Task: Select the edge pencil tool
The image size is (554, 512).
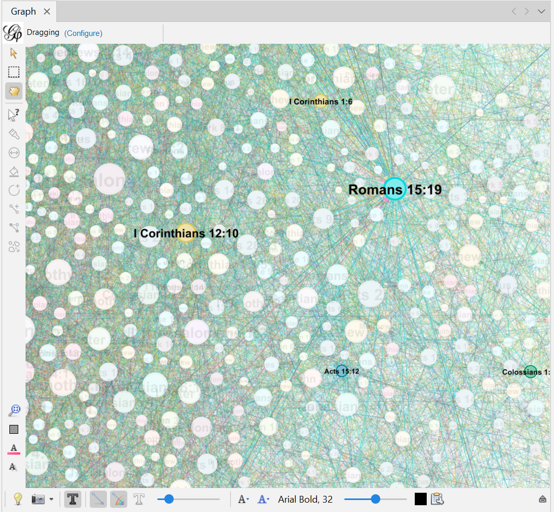Action: 14,209
